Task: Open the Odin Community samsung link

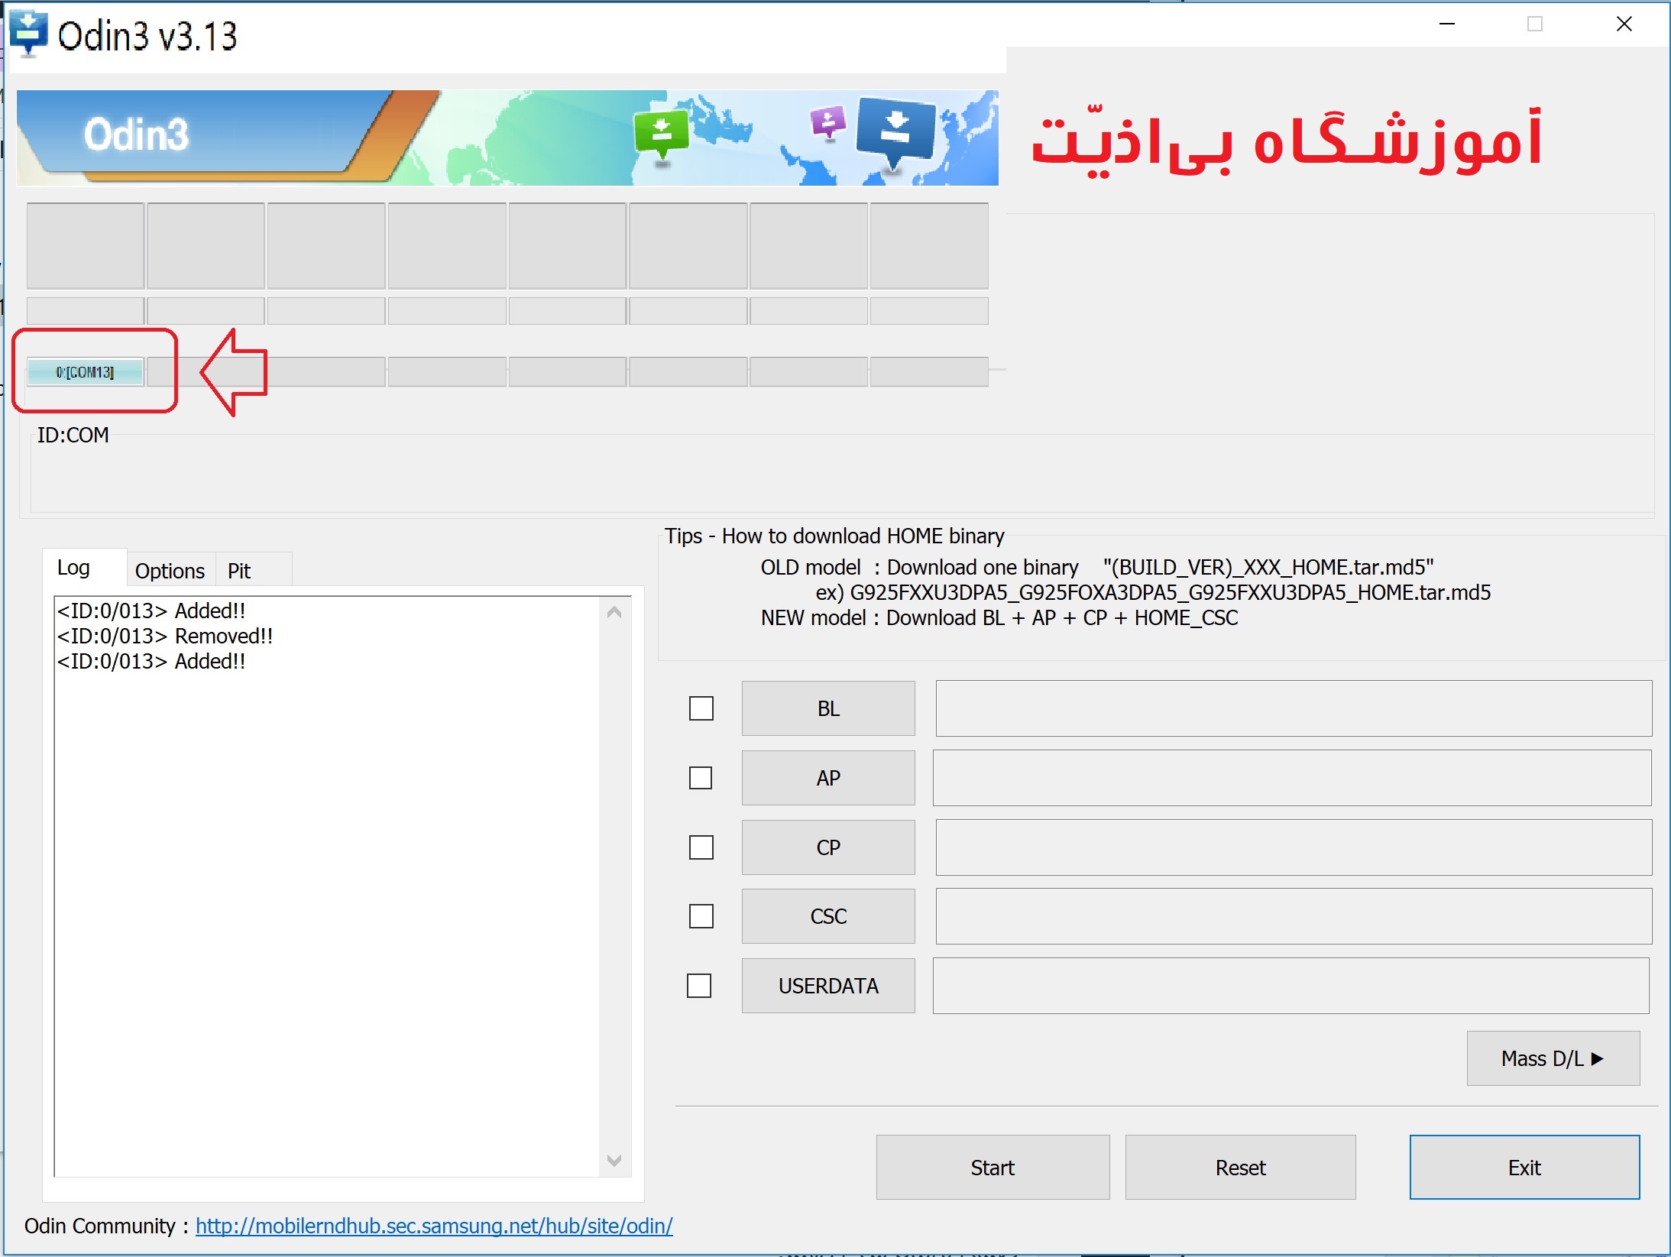Action: point(434,1226)
